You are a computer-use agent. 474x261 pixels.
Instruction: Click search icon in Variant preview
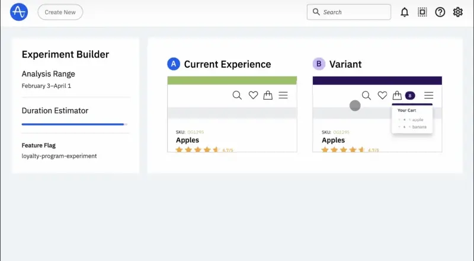click(366, 96)
